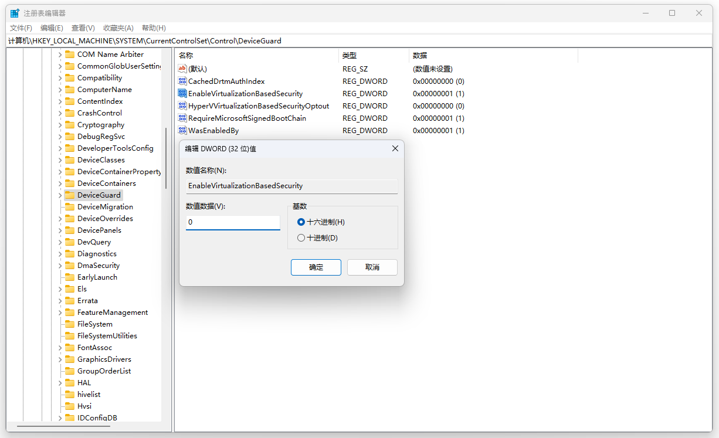Click the GraphicsDrivers folder icon
The image size is (719, 438).
(x=70, y=359)
